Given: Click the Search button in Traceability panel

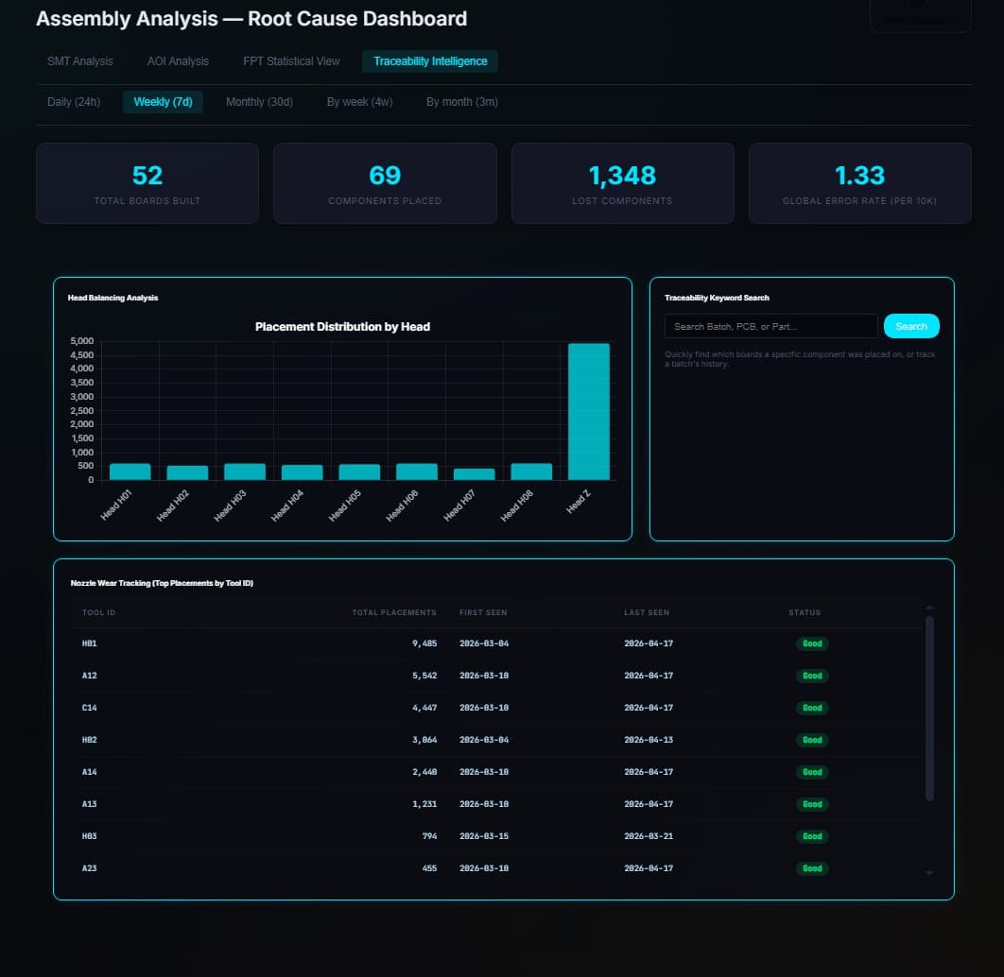Looking at the screenshot, I should pyautogui.click(x=911, y=326).
